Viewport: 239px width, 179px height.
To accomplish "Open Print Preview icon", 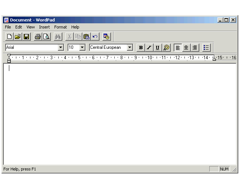I will (x=46, y=37).
